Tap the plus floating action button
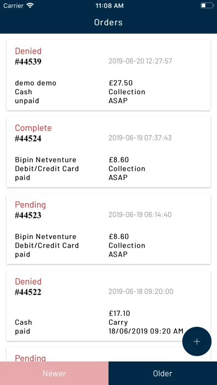Image resolution: width=217 pixels, height=385 pixels. (x=197, y=341)
